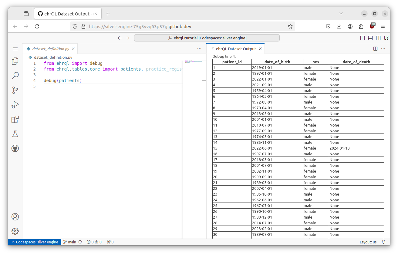Viewport: 398px width, 254px height.
Task: Close the ehrQL Dataset Output browser tab
Action: click(96, 14)
